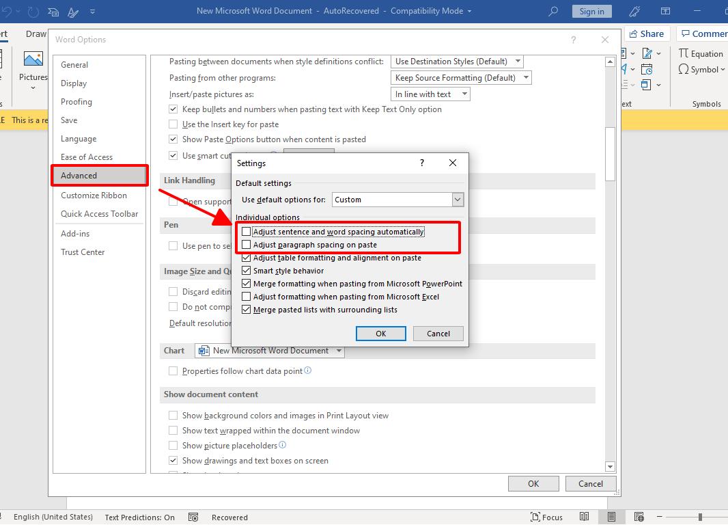Open Comments pane button

coord(704,34)
